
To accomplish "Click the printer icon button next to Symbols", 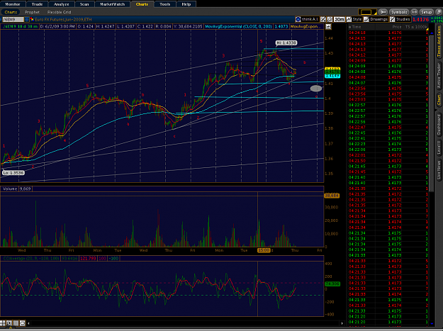I will click(x=414, y=12).
